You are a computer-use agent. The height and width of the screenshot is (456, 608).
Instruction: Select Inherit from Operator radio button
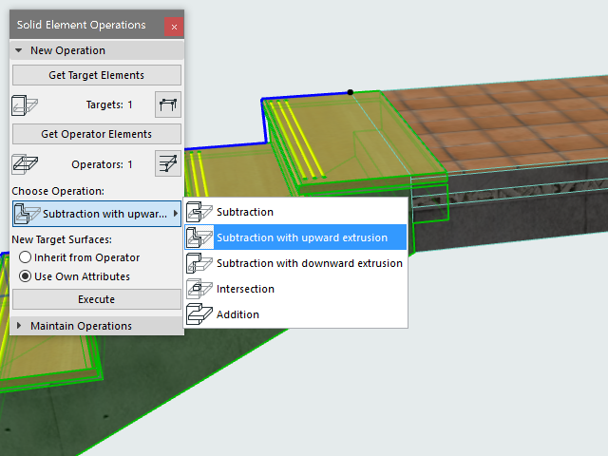[26, 257]
